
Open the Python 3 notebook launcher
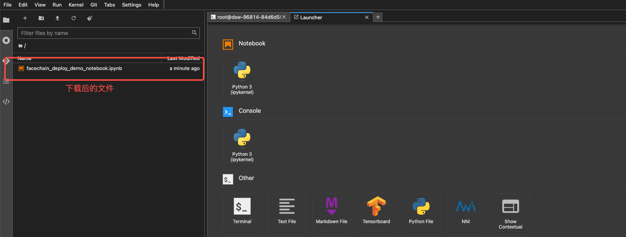(x=242, y=77)
